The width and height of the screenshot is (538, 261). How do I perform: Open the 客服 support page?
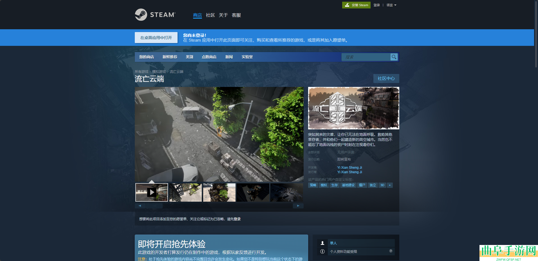point(236,15)
